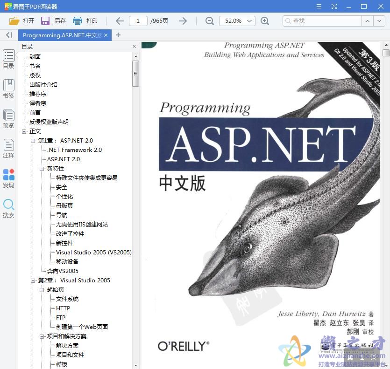Viewport: 390px width, 369px height.
Task: Open the 发现 discovery panel
Action: point(8,178)
